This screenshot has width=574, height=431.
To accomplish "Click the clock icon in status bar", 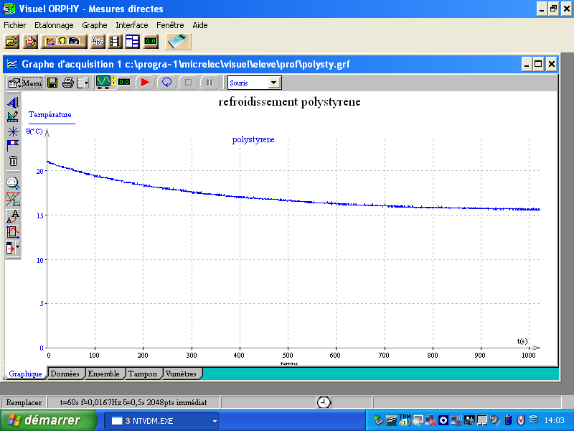I will click(324, 402).
